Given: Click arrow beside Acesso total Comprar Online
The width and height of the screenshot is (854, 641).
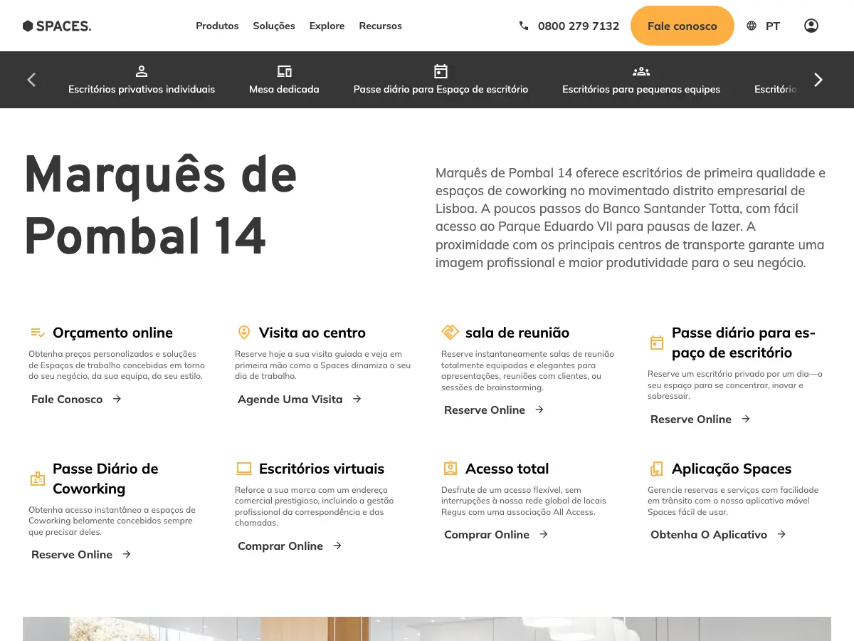Looking at the screenshot, I should 544,534.
